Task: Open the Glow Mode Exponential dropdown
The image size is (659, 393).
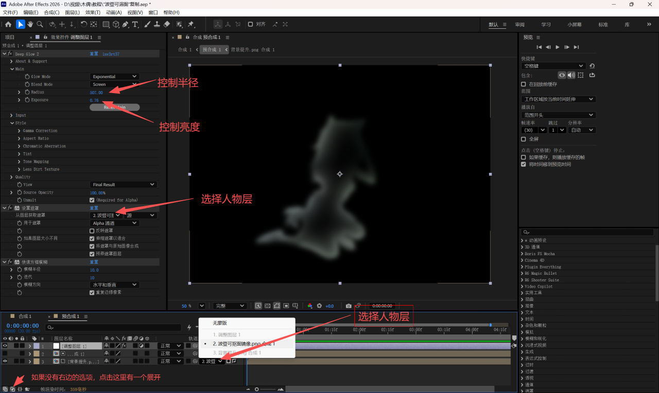Action: click(114, 77)
